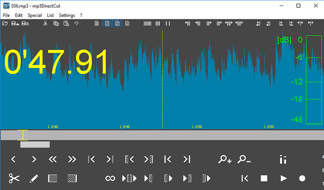This screenshot has width=324, height=190.
Task: Click the 0'45 timeline label
Action: coord(126,127)
